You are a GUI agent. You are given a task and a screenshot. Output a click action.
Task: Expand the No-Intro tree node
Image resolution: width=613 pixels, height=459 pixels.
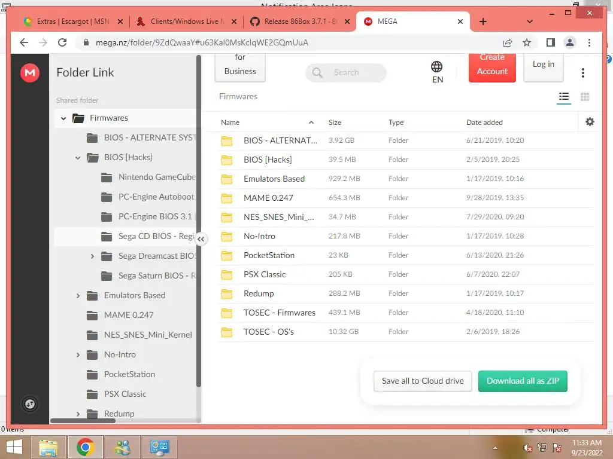(x=78, y=354)
